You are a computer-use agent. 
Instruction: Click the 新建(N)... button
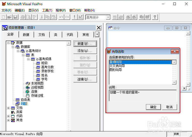click(85, 44)
